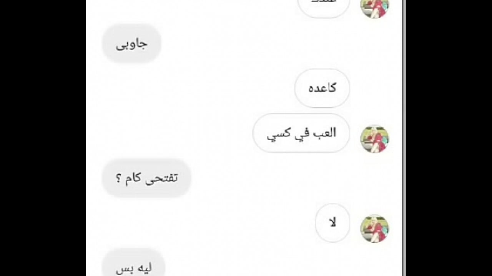Click the white outlined bubble reading "لا"
Screen dimensions: 492x276
pyautogui.click(x=332, y=223)
